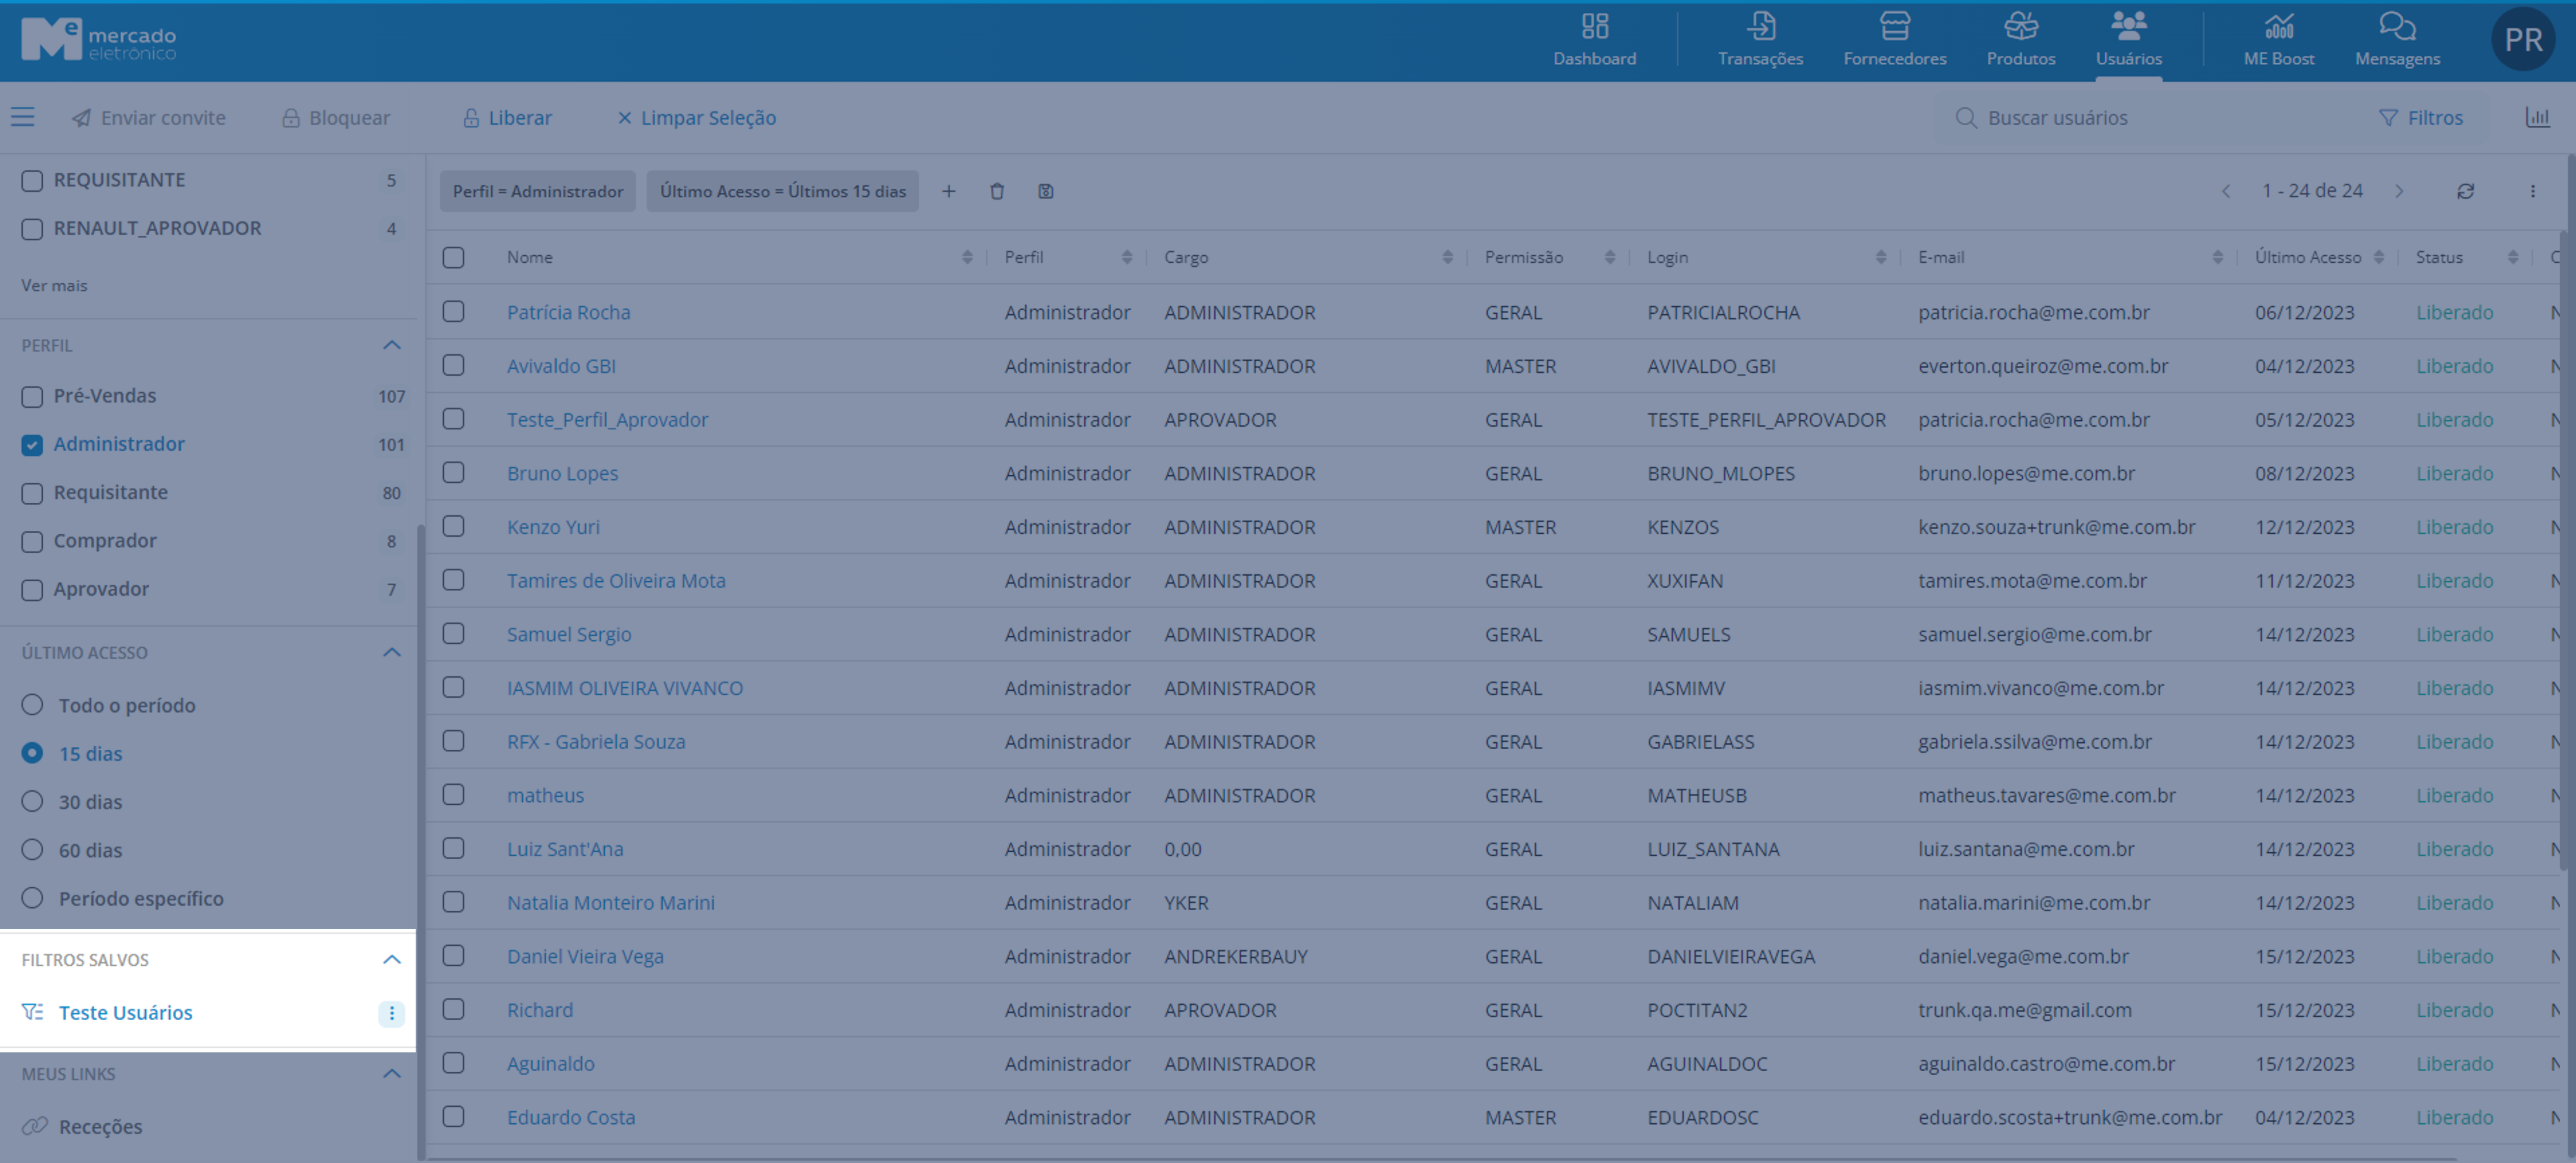The width and height of the screenshot is (2576, 1163).
Task: Check the Pré-Vendas profile checkbox
Action: point(32,396)
